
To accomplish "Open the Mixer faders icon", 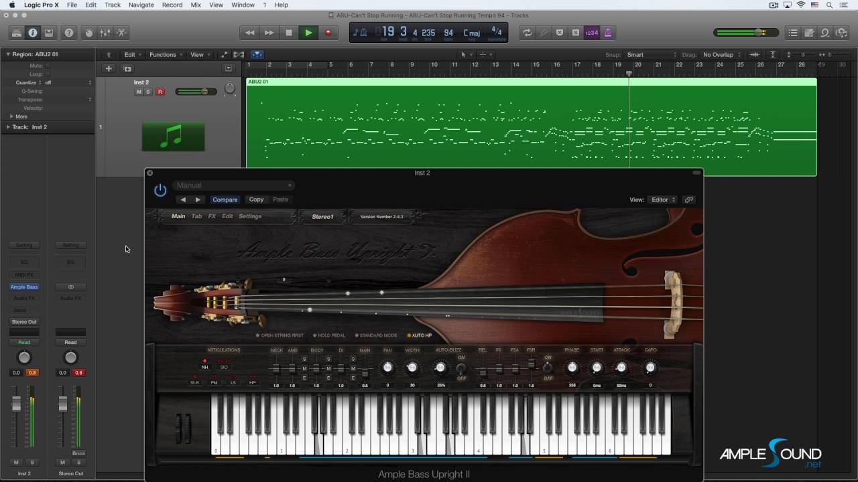I will [105, 32].
